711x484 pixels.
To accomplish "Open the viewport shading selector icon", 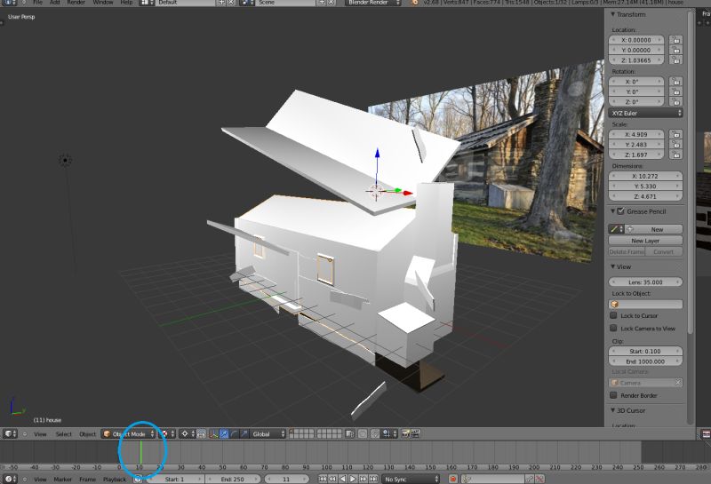I will (x=166, y=433).
